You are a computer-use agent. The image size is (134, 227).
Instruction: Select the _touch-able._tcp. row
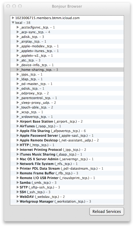67,107
